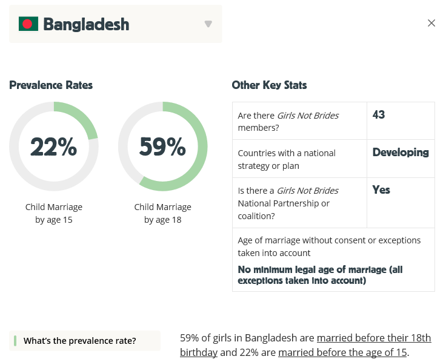
Task: Open the "What's the prevalence rate?" tab
Action: coord(85,341)
